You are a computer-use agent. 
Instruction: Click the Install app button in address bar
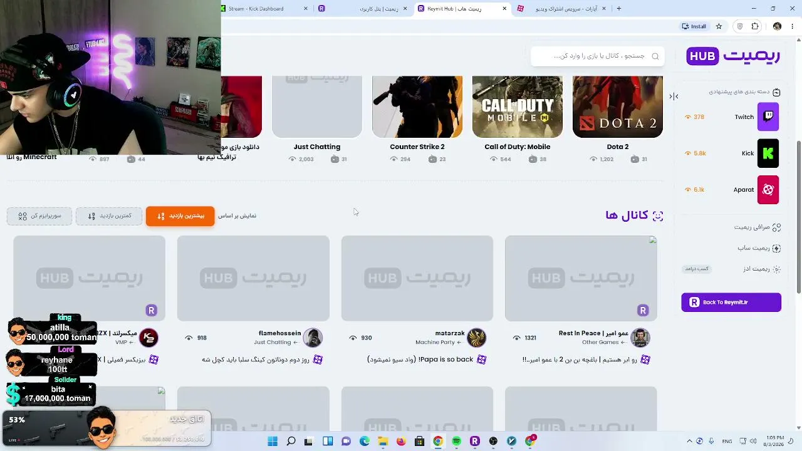click(694, 26)
